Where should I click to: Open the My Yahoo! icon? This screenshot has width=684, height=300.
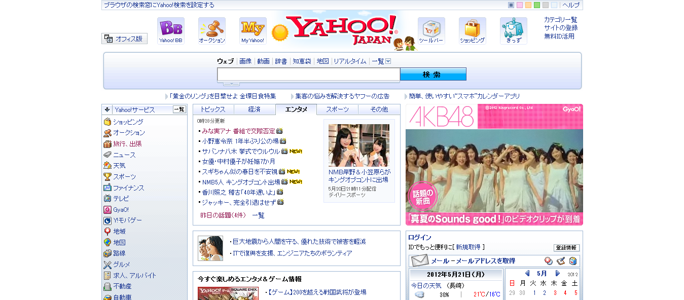point(253,31)
